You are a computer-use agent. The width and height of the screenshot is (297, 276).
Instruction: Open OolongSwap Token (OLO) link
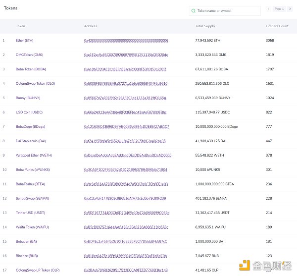pos(36,84)
